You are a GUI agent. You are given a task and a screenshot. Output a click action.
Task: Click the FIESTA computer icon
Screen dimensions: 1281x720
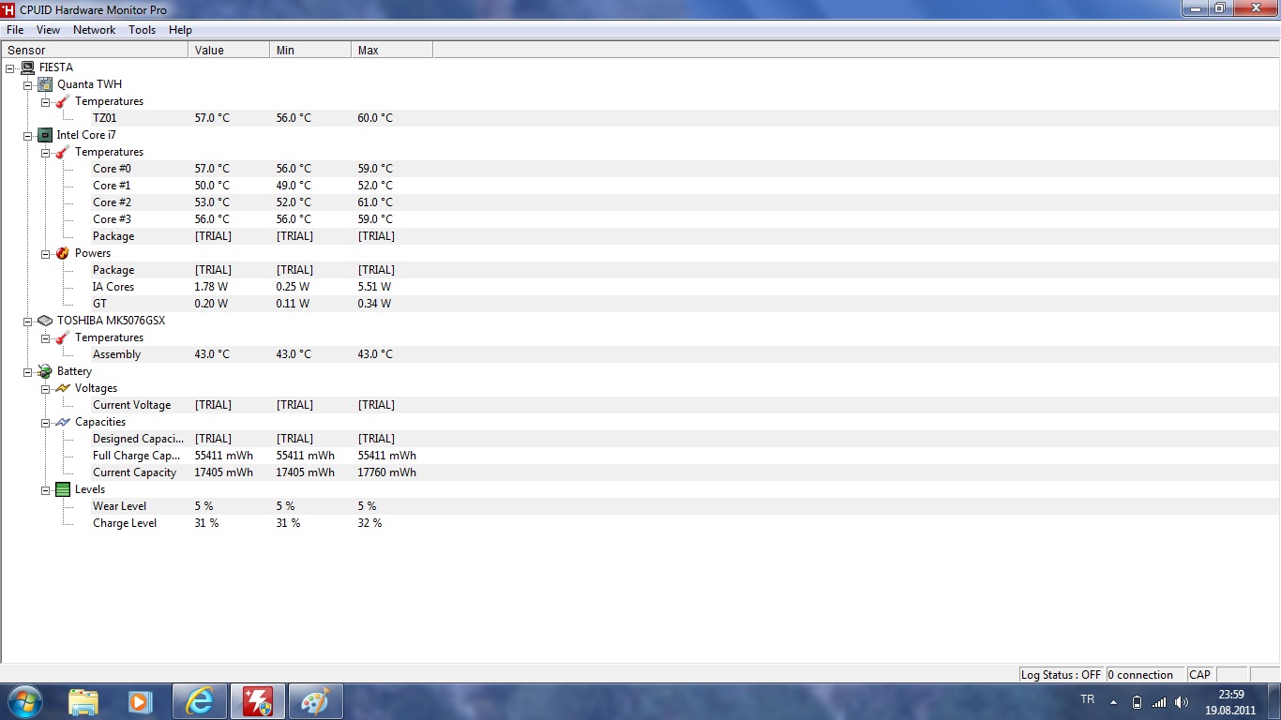pos(27,67)
